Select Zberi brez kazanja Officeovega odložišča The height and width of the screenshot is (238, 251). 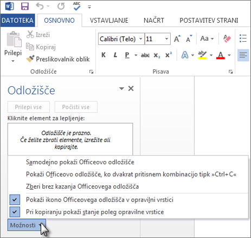point(128,186)
